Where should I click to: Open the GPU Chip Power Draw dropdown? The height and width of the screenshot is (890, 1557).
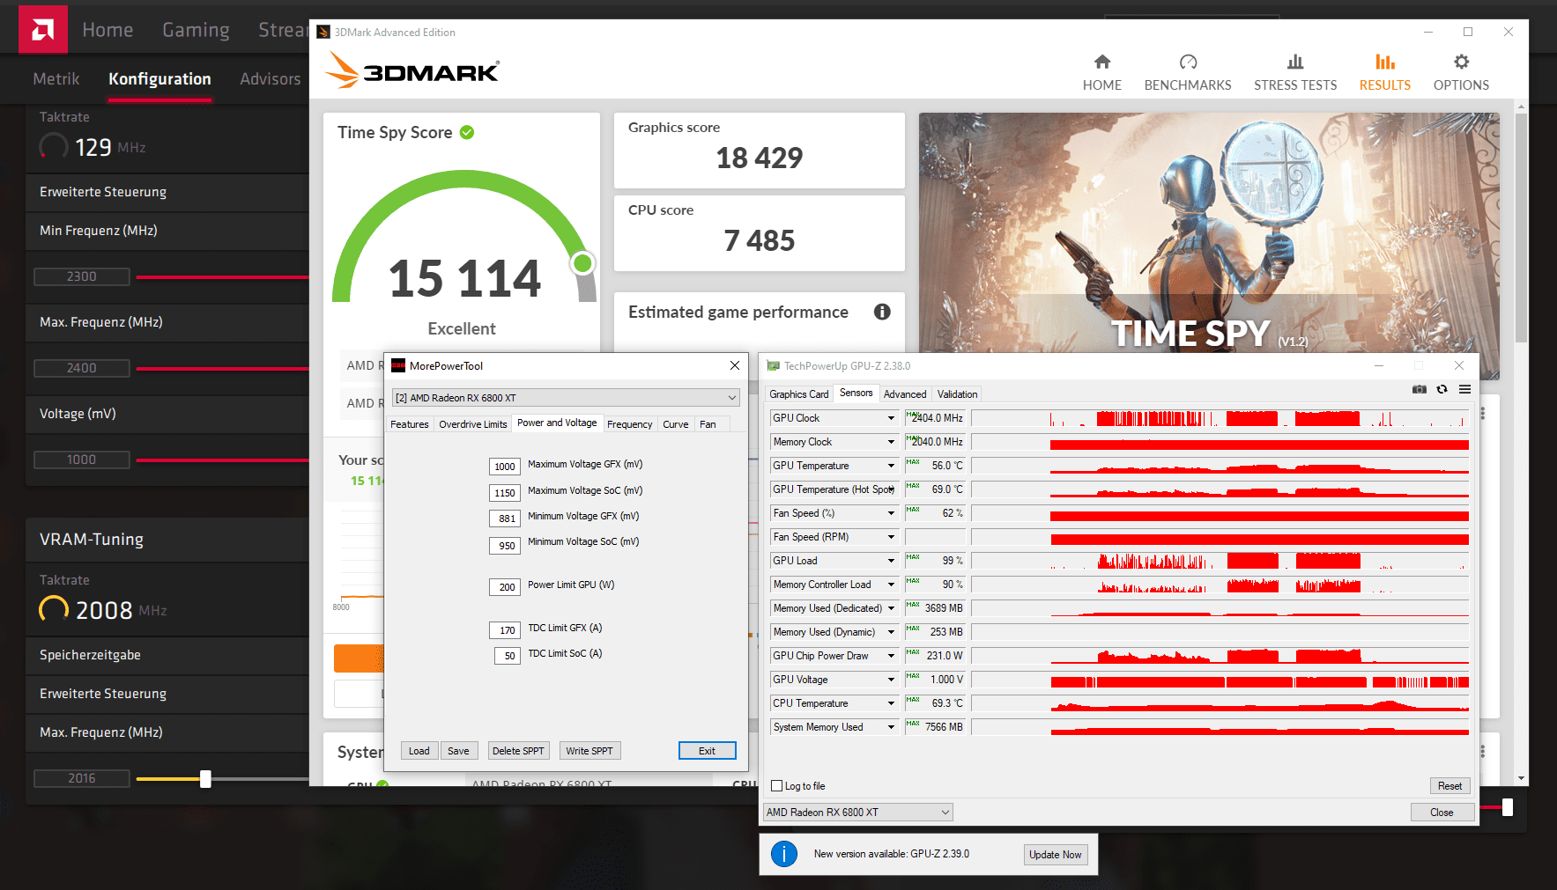[x=891, y=656]
